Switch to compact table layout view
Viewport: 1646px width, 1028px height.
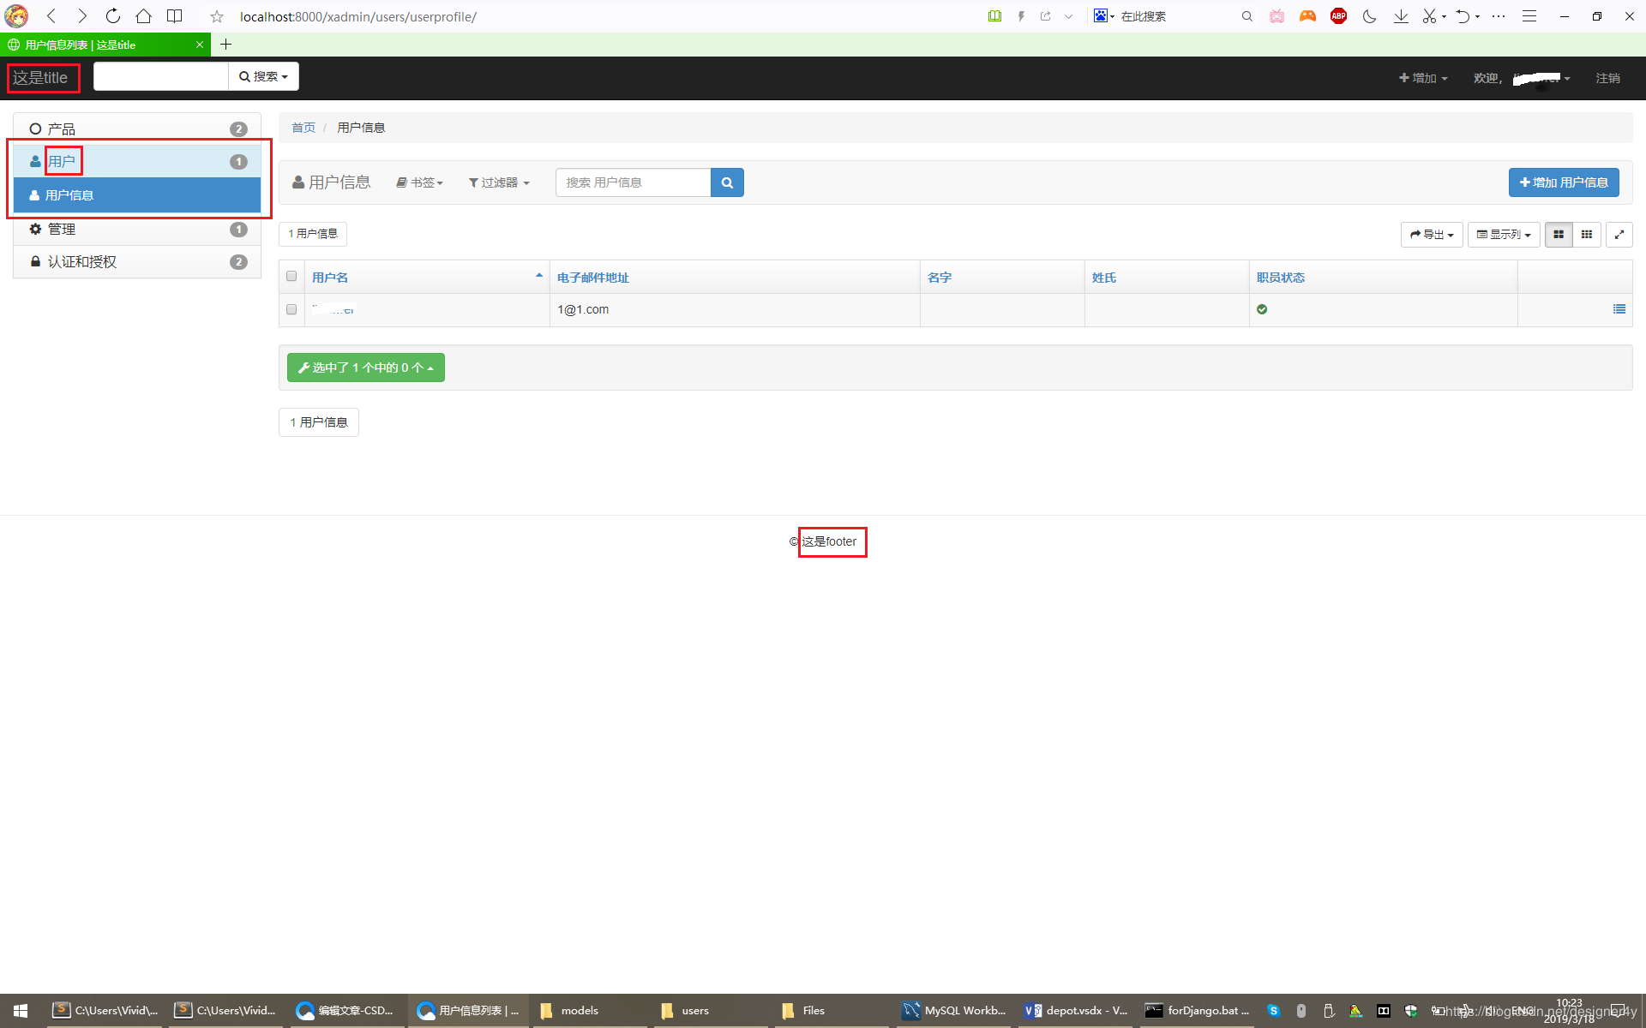1587,234
